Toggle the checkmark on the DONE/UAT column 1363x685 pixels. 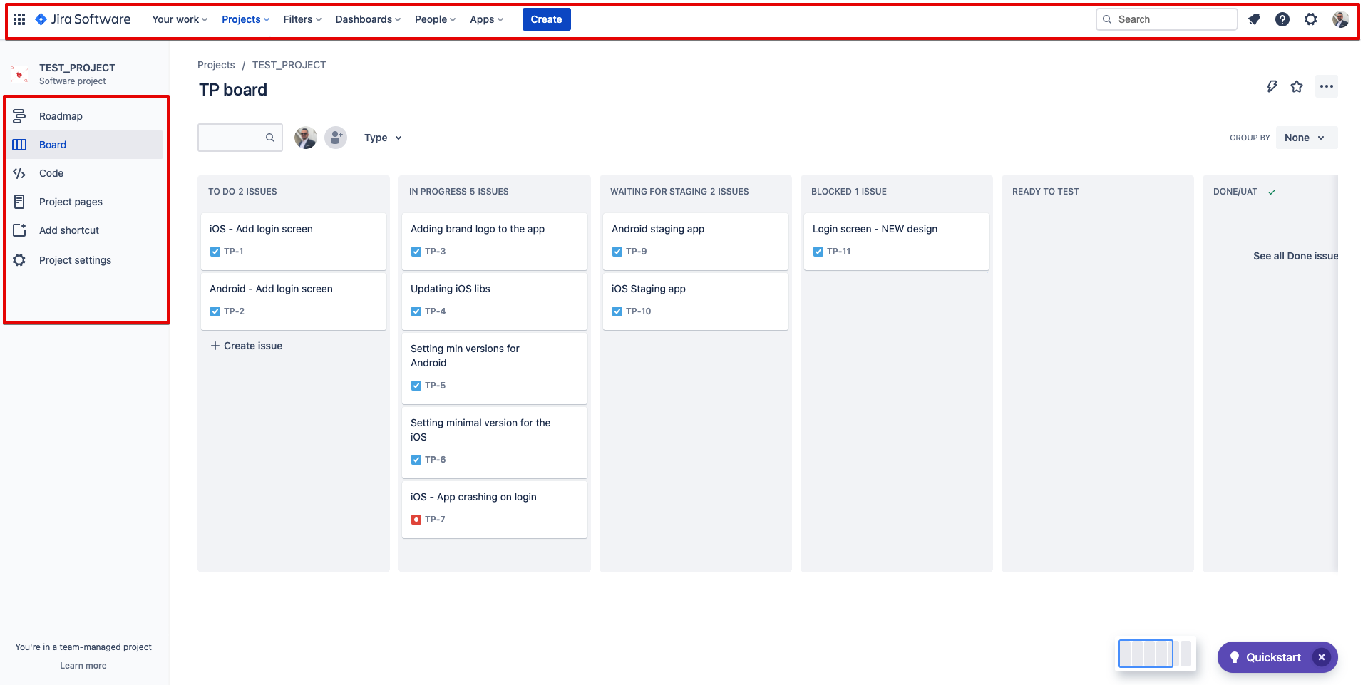(1271, 191)
